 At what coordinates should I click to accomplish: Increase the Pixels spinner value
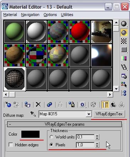(x=97, y=143)
